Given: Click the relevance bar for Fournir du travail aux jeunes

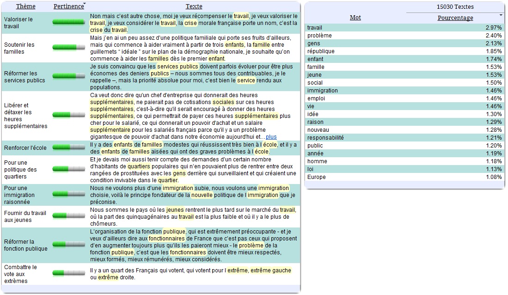Looking at the screenshot, I should click(69, 216).
